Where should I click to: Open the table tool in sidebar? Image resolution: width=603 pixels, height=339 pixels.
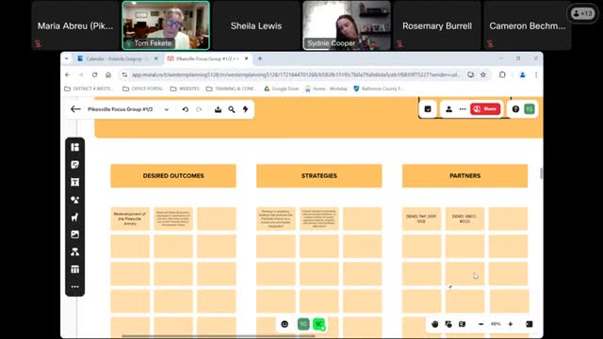75,269
